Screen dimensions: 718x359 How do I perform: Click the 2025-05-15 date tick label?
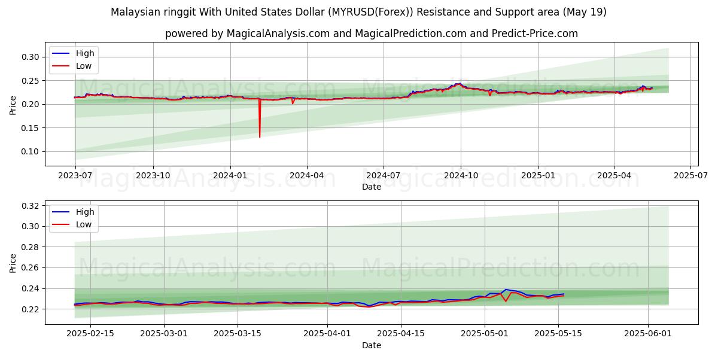pos(559,334)
